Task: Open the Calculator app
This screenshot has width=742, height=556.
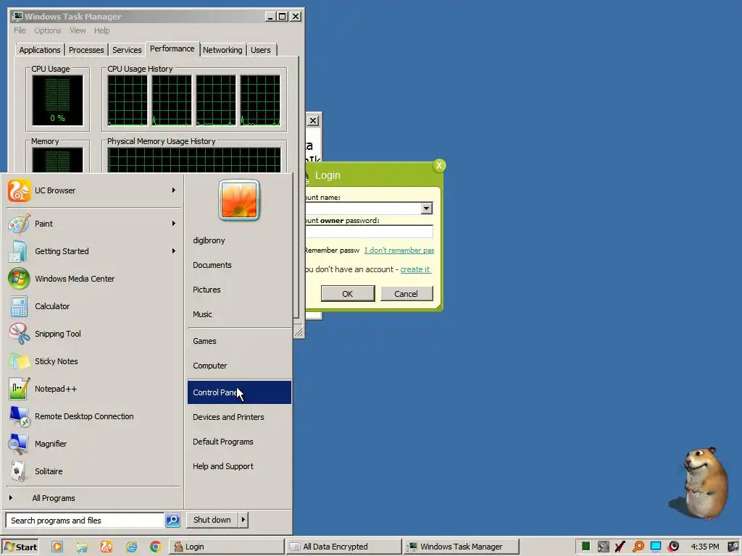Action: 93,306
